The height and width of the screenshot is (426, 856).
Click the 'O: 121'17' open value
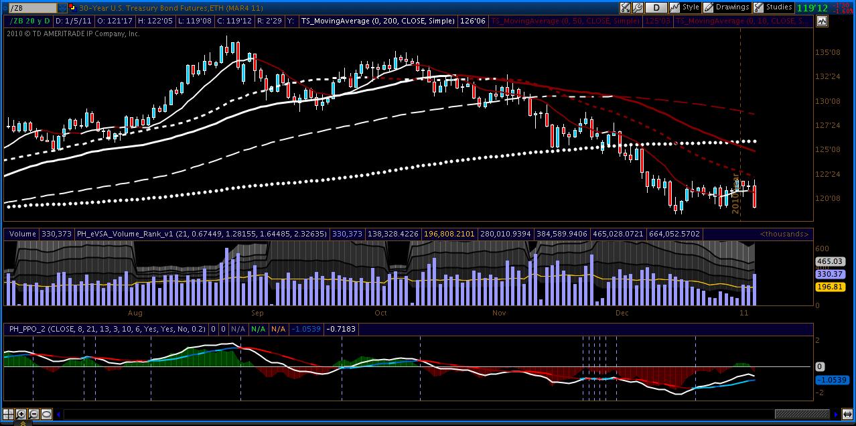pyautogui.click(x=115, y=21)
